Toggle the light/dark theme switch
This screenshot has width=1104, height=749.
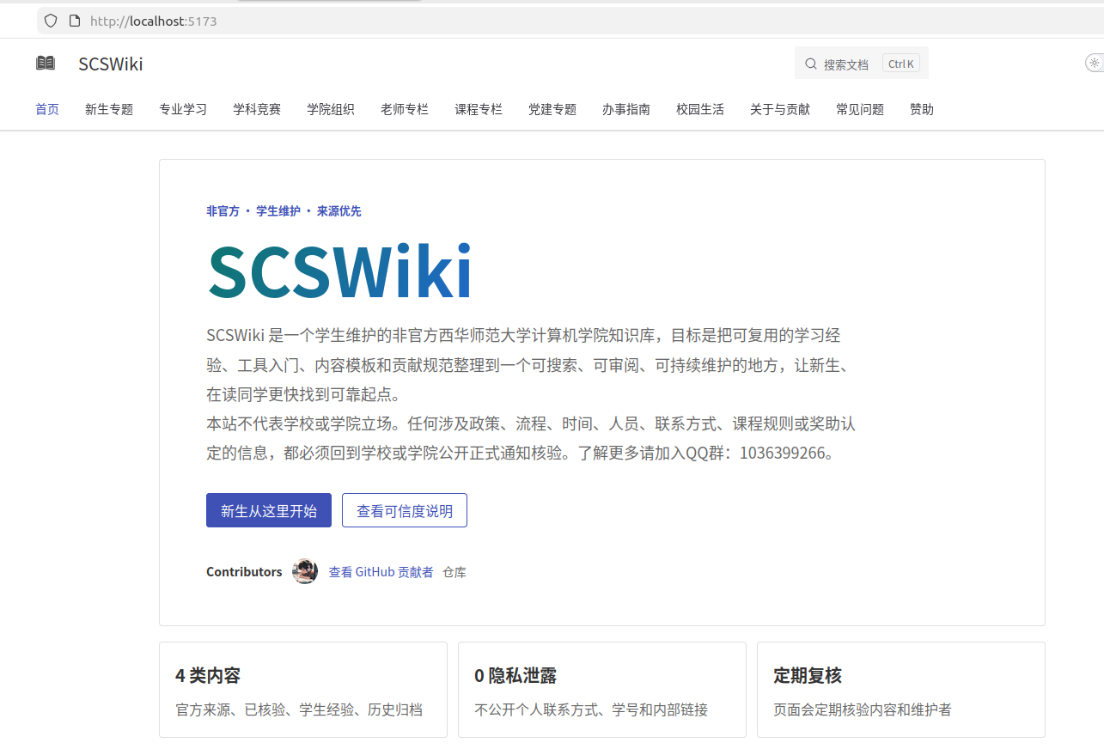1095,63
